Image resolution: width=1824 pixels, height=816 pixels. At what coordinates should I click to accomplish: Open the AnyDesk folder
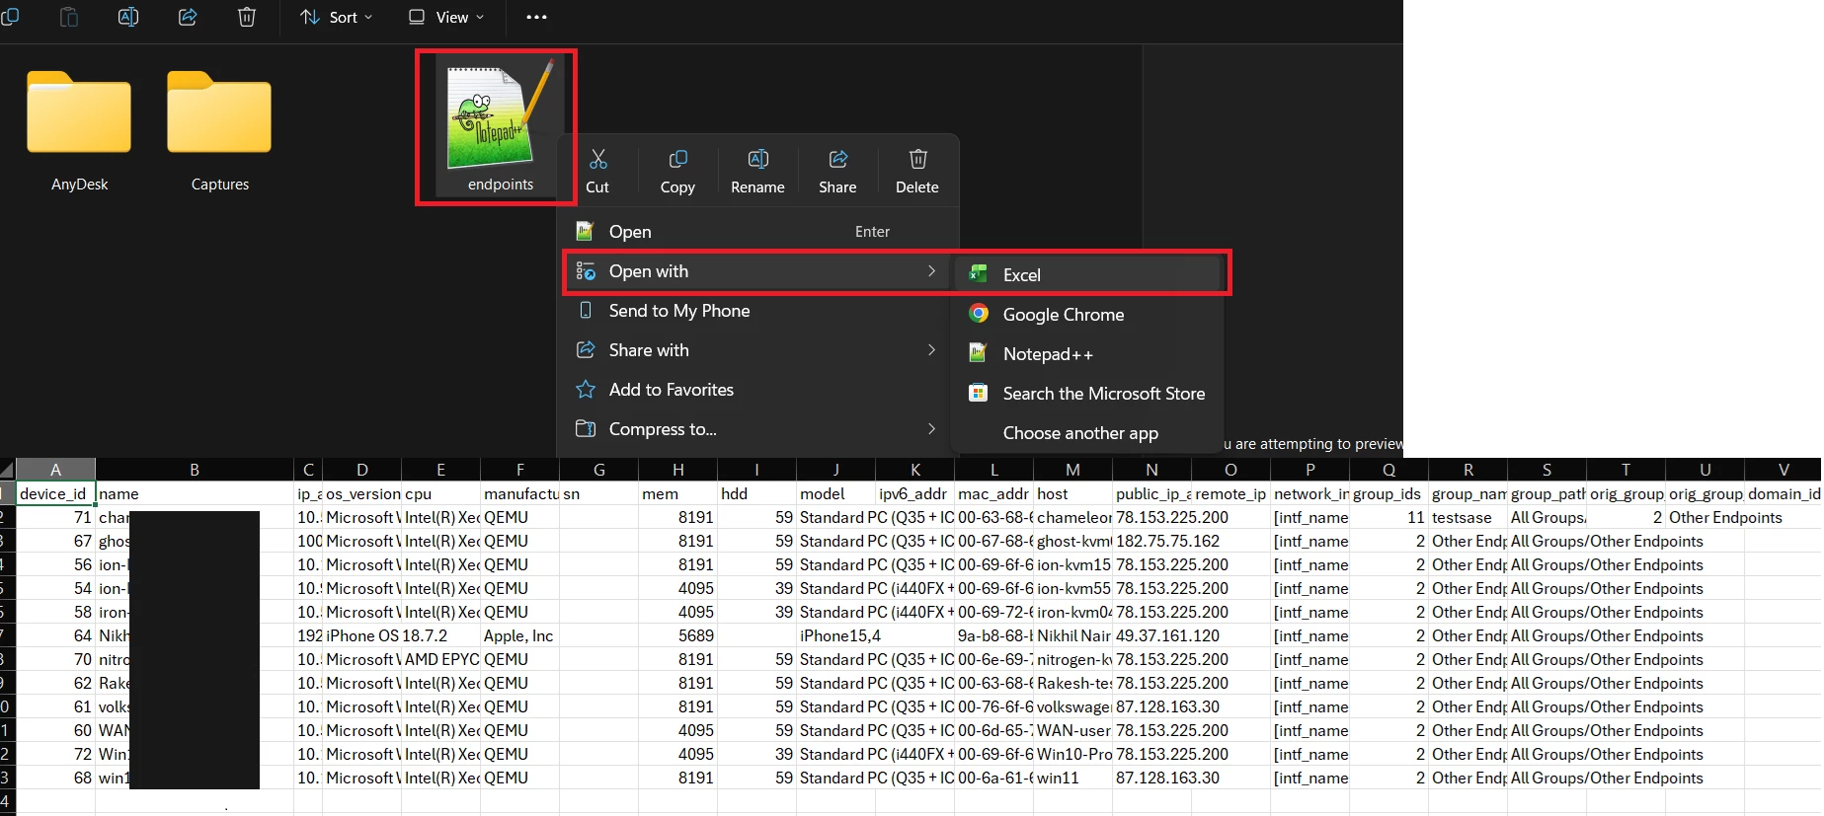pyautogui.click(x=79, y=130)
